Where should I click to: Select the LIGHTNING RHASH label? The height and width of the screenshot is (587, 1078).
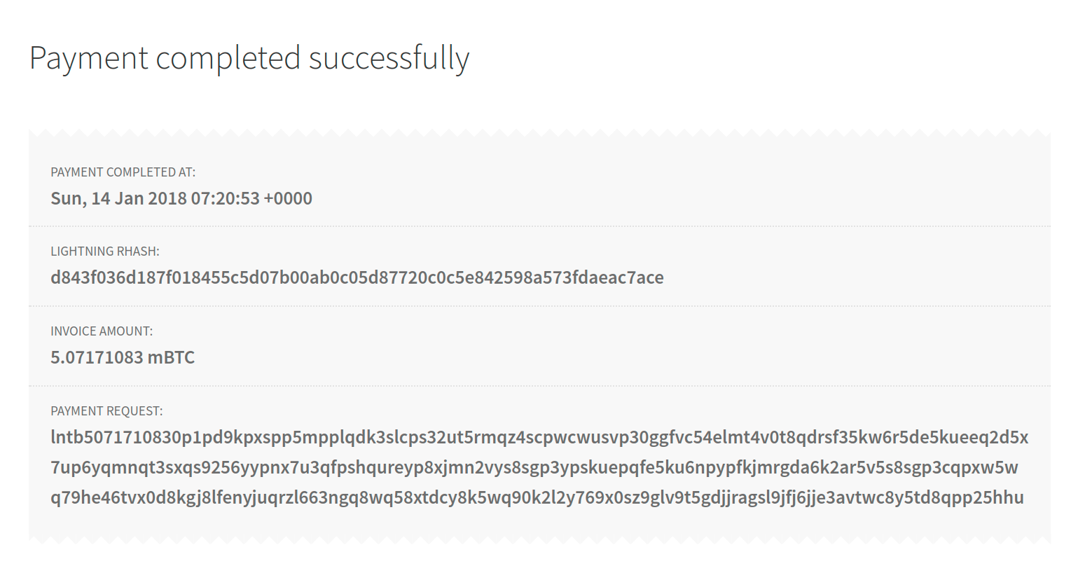(x=105, y=251)
